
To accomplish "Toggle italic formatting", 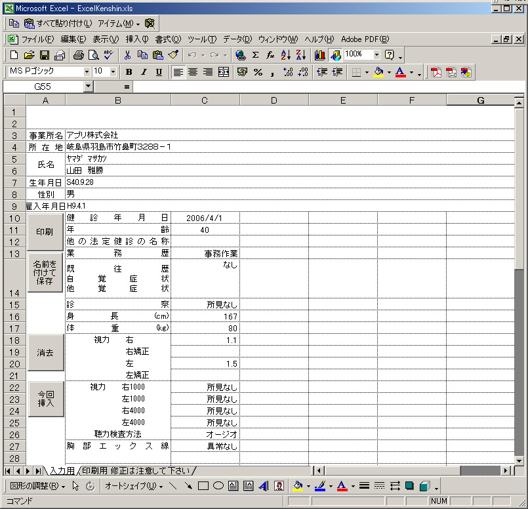I will [144, 72].
